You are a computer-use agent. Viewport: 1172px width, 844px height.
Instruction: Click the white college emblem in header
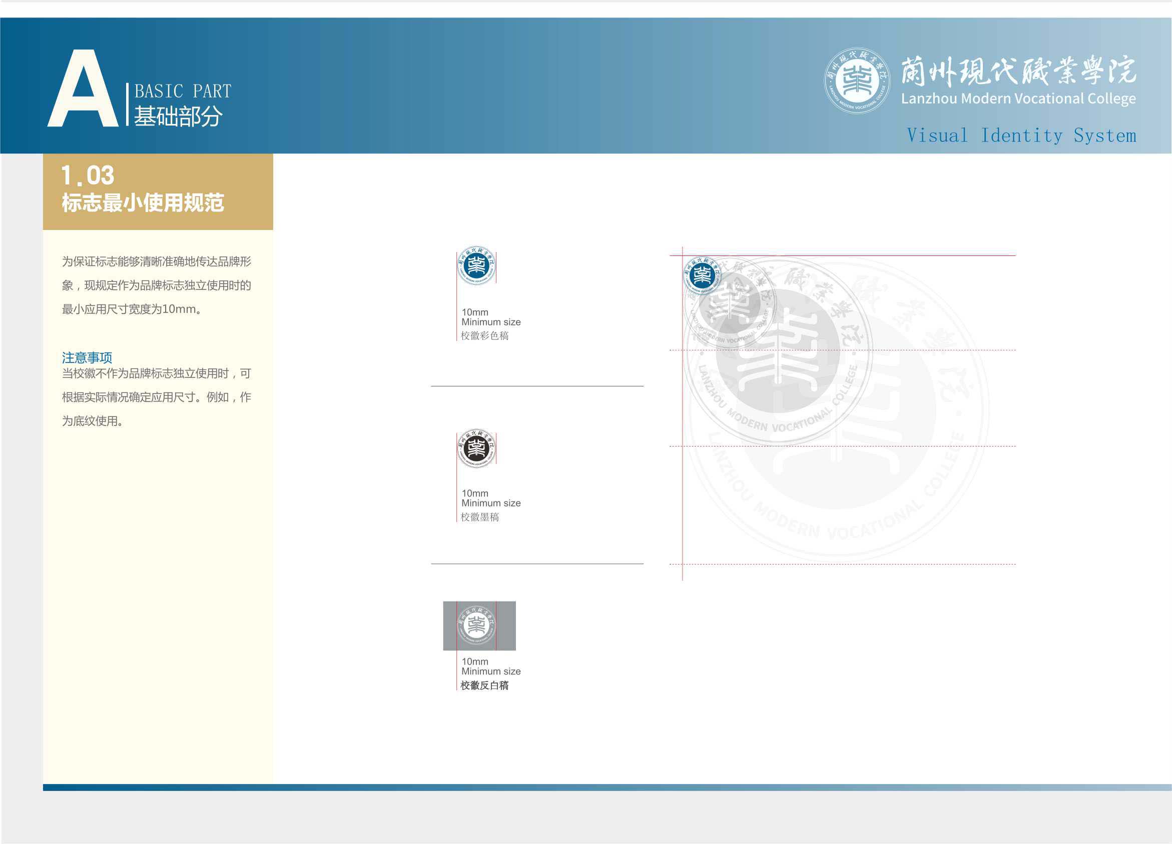click(857, 80)
